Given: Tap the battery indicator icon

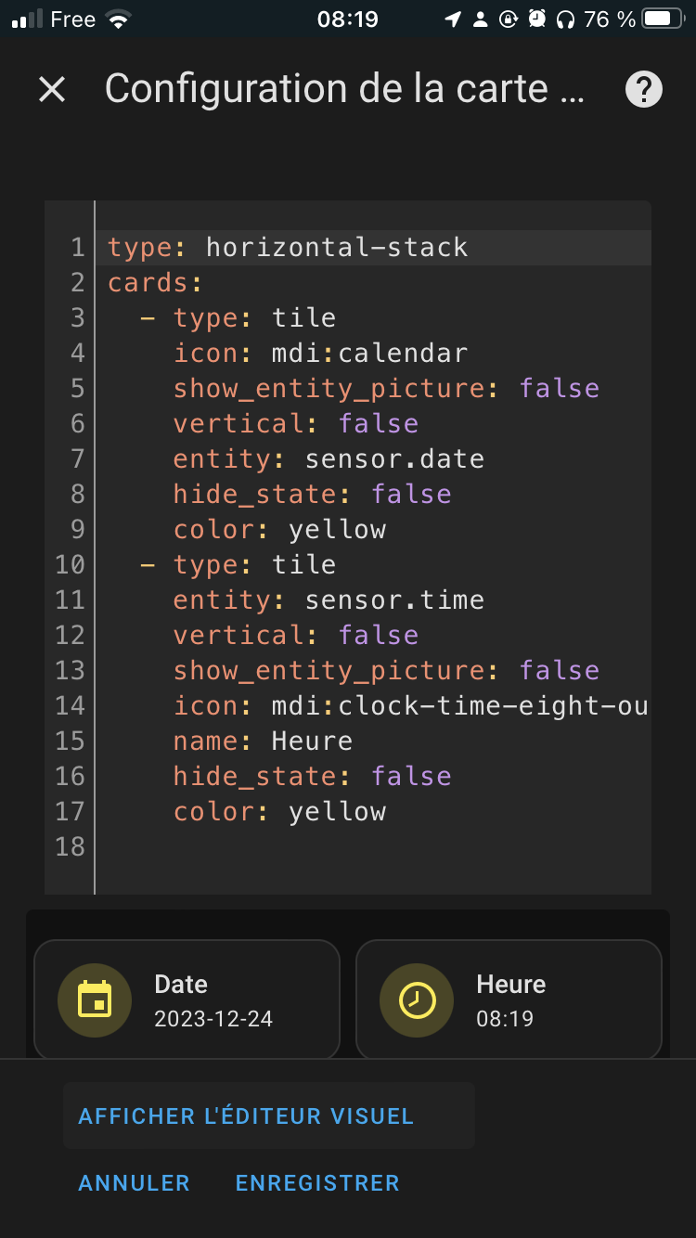Looking at the screenshot, I should point(663,19).
